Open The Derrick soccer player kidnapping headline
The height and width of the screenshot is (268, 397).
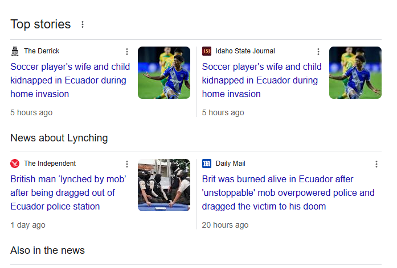(x=70, y=80)
